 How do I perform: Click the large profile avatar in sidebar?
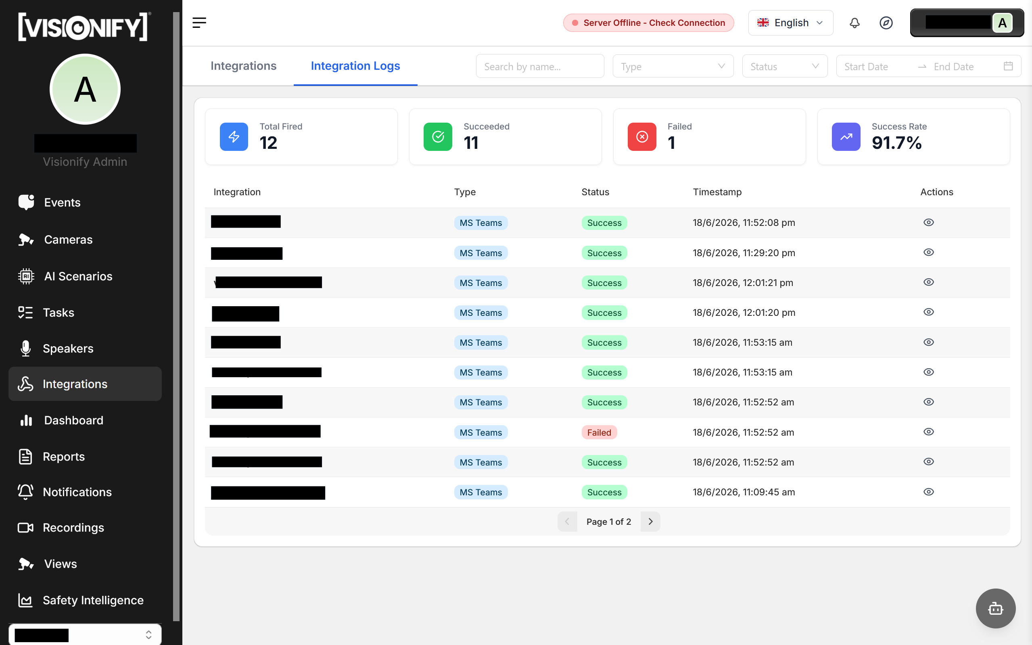pyautogui.click(x=85, y=89)
